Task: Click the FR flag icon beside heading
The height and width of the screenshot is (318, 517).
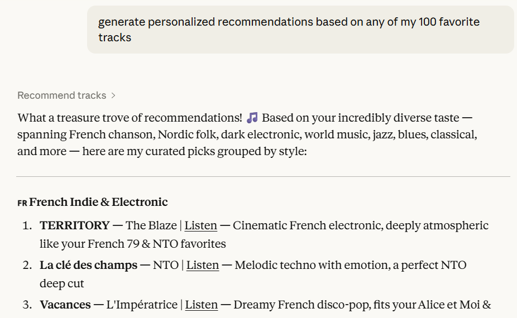Action: (x=22, y=203)
